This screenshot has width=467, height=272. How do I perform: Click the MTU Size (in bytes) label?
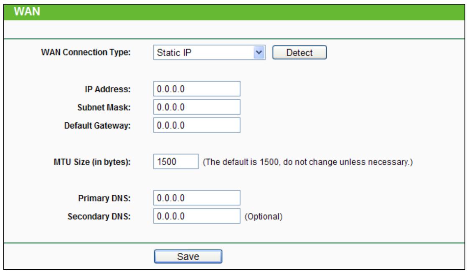tap(92, 162)
